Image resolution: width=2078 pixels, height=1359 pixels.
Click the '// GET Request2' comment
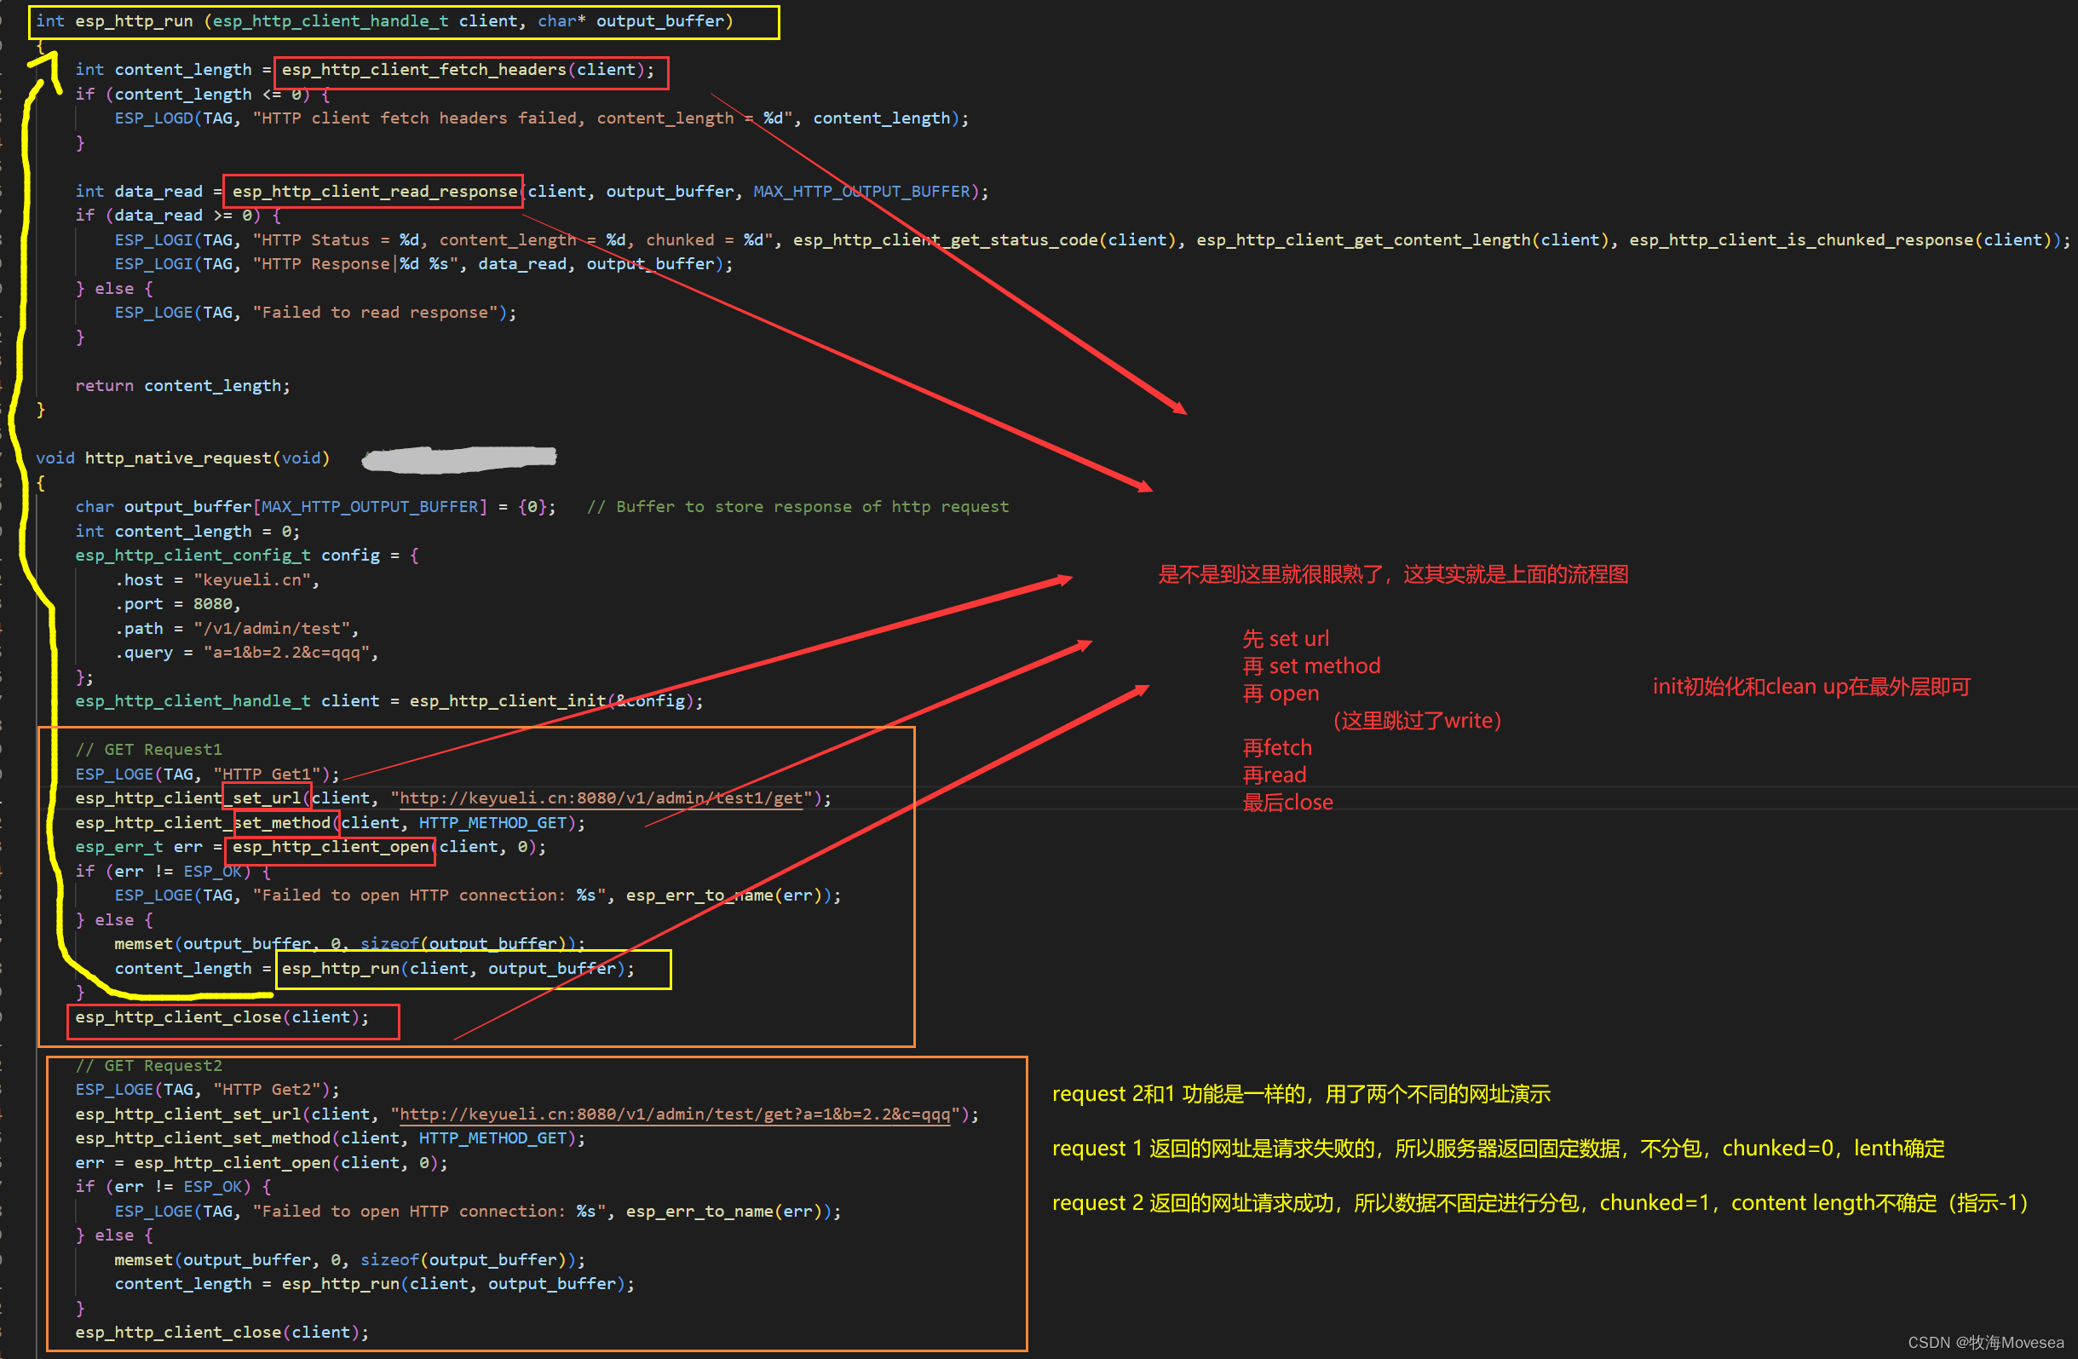click(x=148, y=1066)
